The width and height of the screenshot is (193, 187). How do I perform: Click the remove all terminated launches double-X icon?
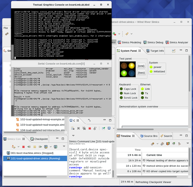tap(84, 128)
